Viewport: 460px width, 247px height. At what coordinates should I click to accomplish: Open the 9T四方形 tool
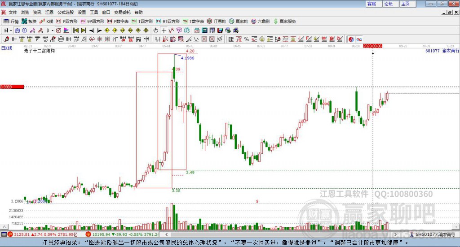(x=168, y=22)
